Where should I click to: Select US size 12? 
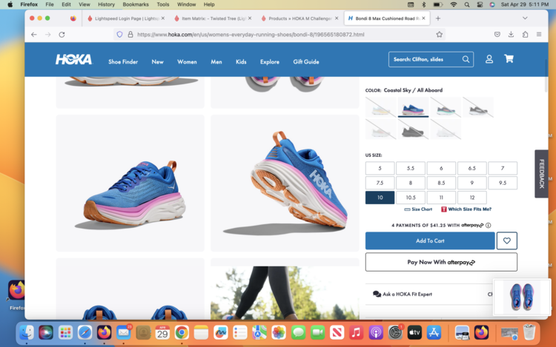pos(472,198)
